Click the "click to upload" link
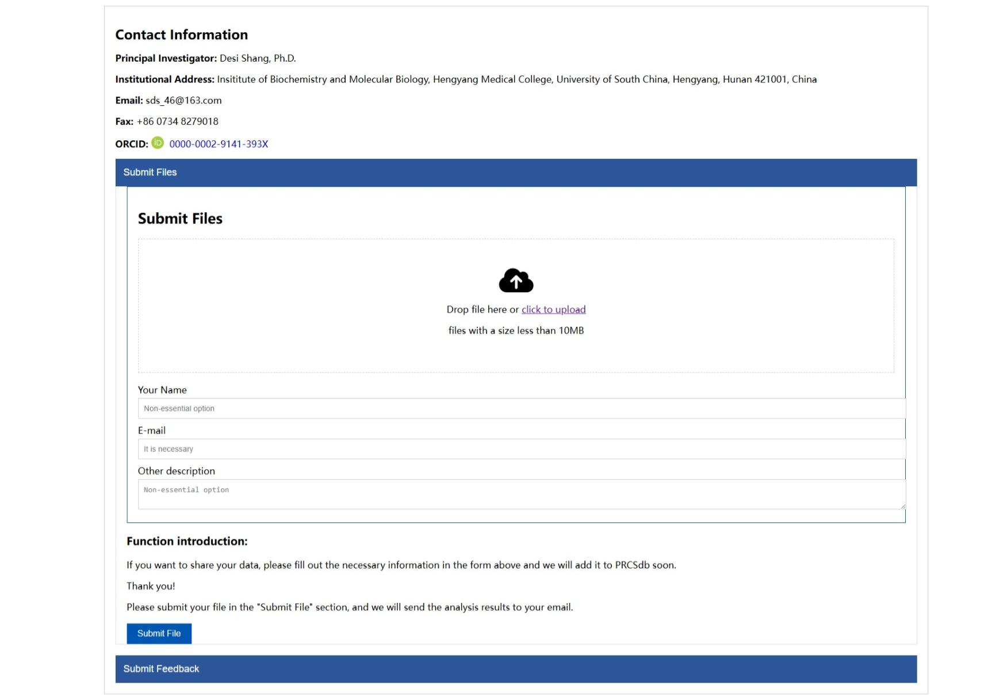 pos(553,309)
